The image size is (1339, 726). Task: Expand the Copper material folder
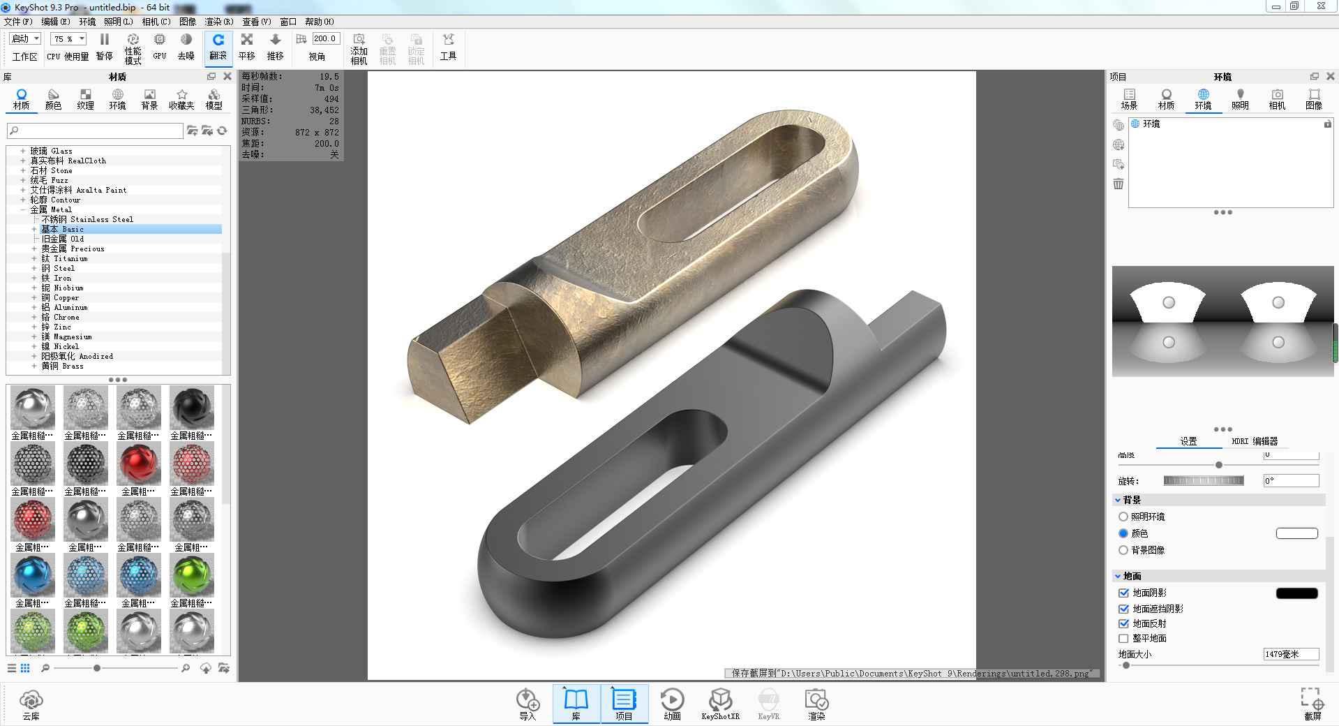(34, 297)
